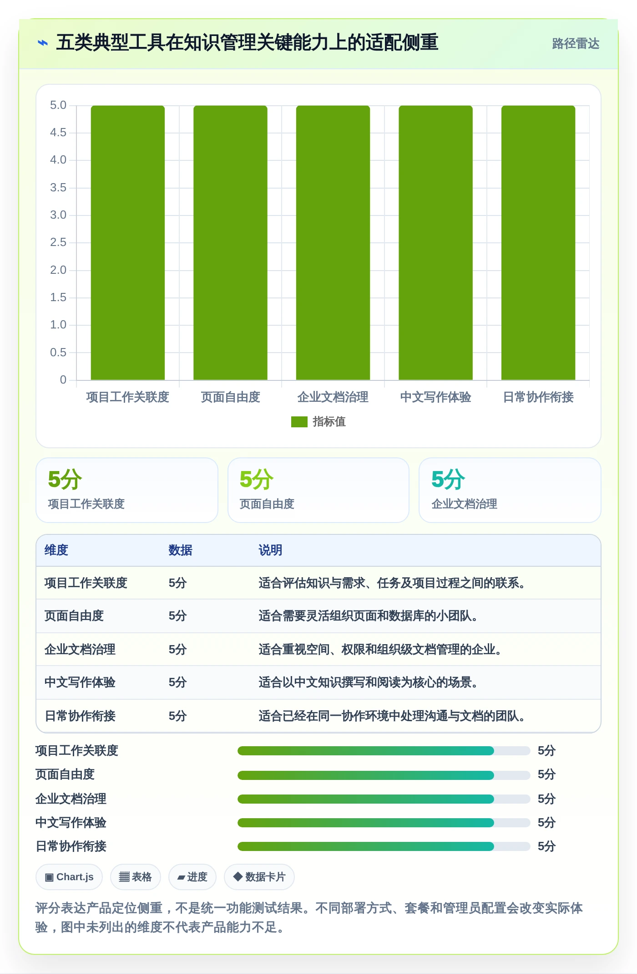
Task: Select the 项目工作关联度 cell in the table
Action: coord(86,583)
